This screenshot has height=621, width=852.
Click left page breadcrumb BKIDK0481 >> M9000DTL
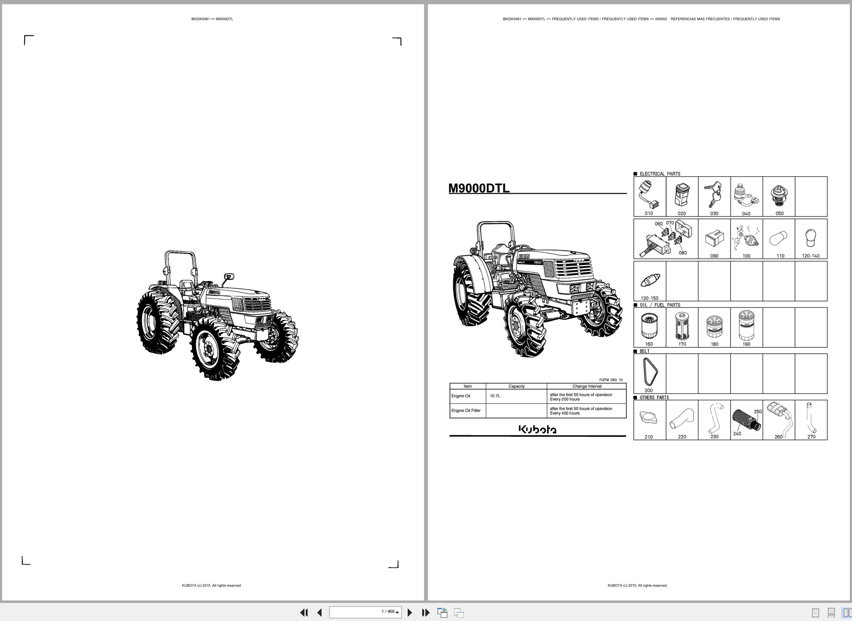click(212, 19)
